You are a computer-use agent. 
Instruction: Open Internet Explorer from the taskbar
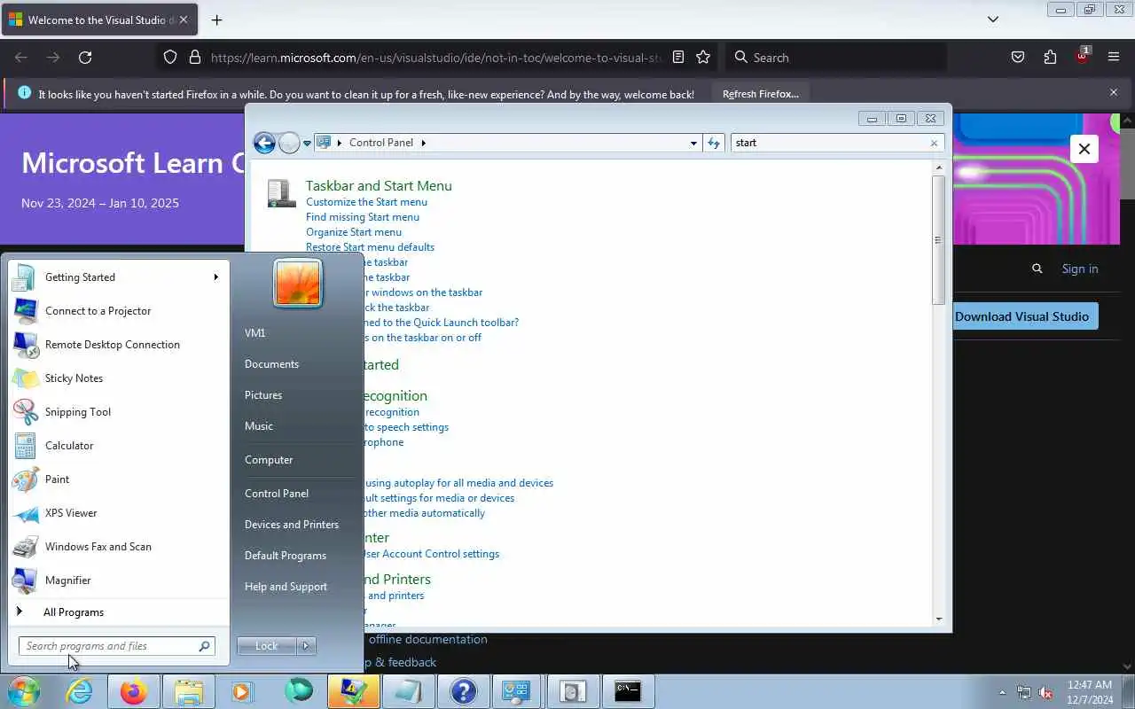click(x=80, y=691)
